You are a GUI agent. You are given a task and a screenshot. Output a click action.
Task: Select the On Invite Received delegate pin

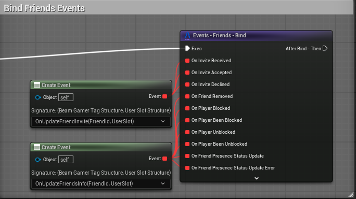click(x=187, y=61)
